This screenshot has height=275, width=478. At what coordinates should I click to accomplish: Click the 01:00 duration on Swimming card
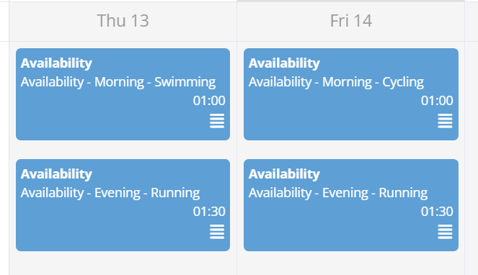click(209, 101)
